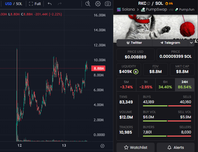Add pair to Watchlist

coord(136,147)
